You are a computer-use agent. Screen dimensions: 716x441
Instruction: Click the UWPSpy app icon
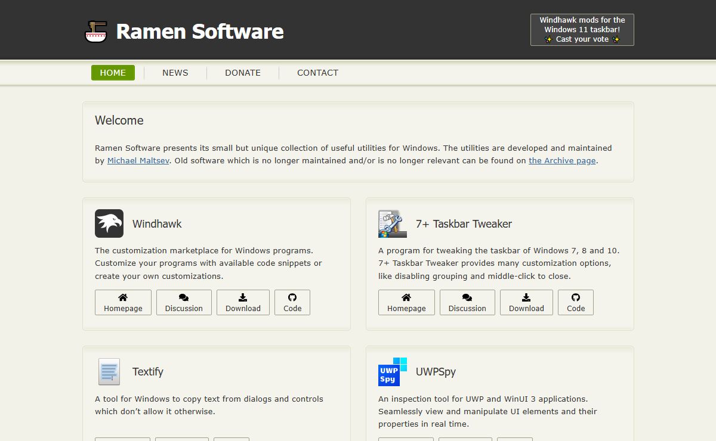coord(393,371)
